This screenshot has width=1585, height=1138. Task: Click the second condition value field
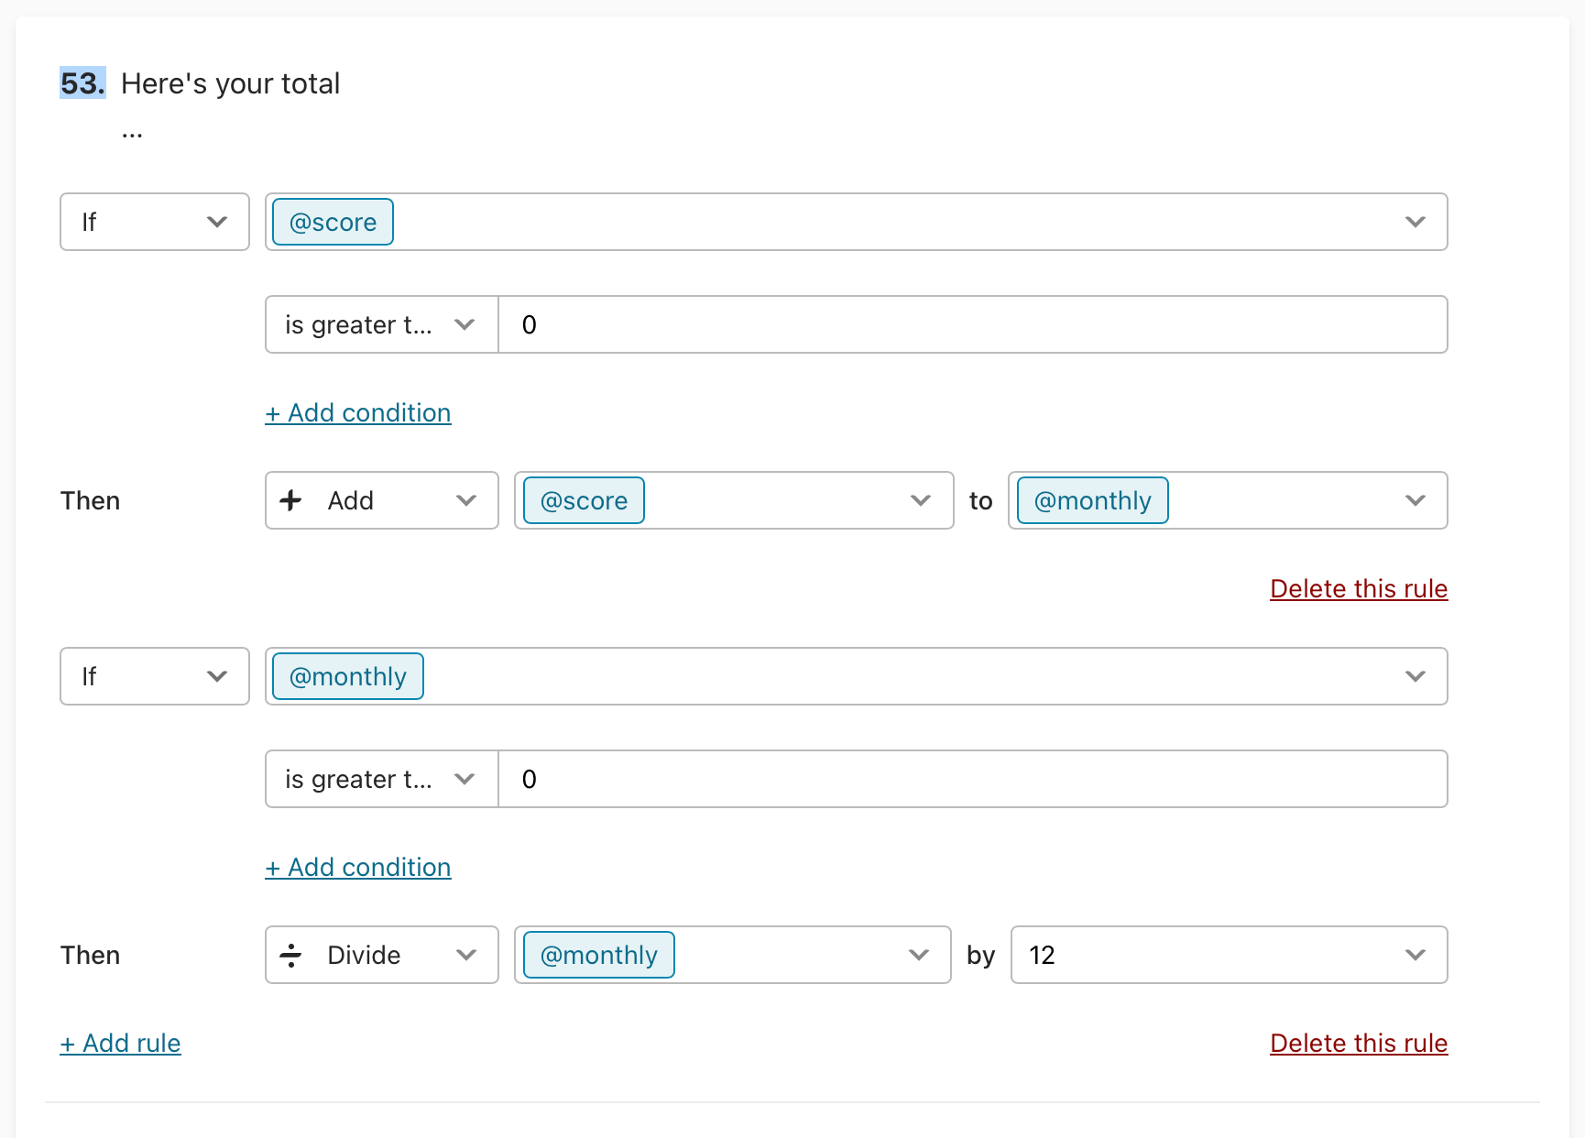tap(973, 779)
